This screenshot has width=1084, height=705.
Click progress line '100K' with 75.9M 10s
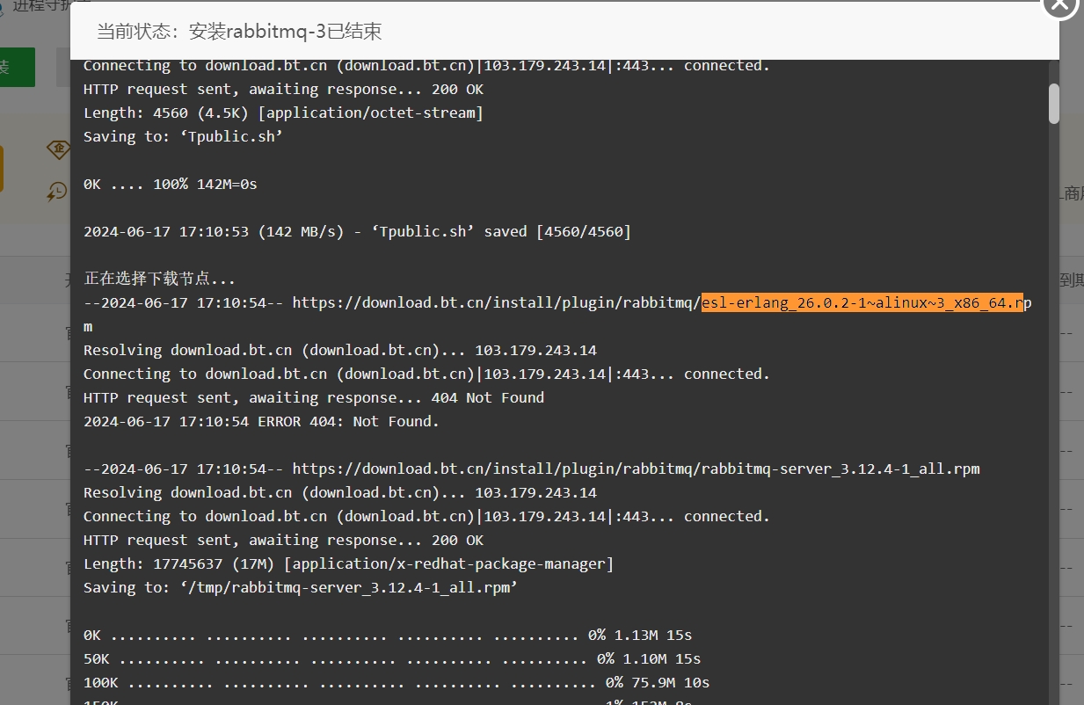[396, 682]
